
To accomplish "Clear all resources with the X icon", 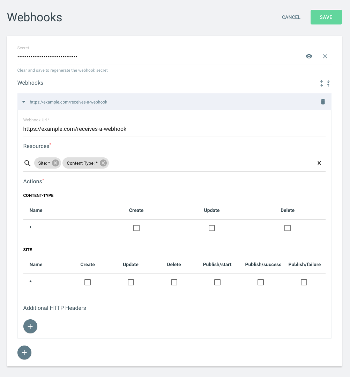I will click(x=319, y=163).
